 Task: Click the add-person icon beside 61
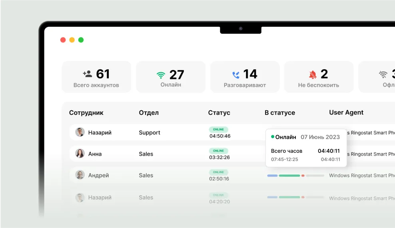(x=87, y=74)
